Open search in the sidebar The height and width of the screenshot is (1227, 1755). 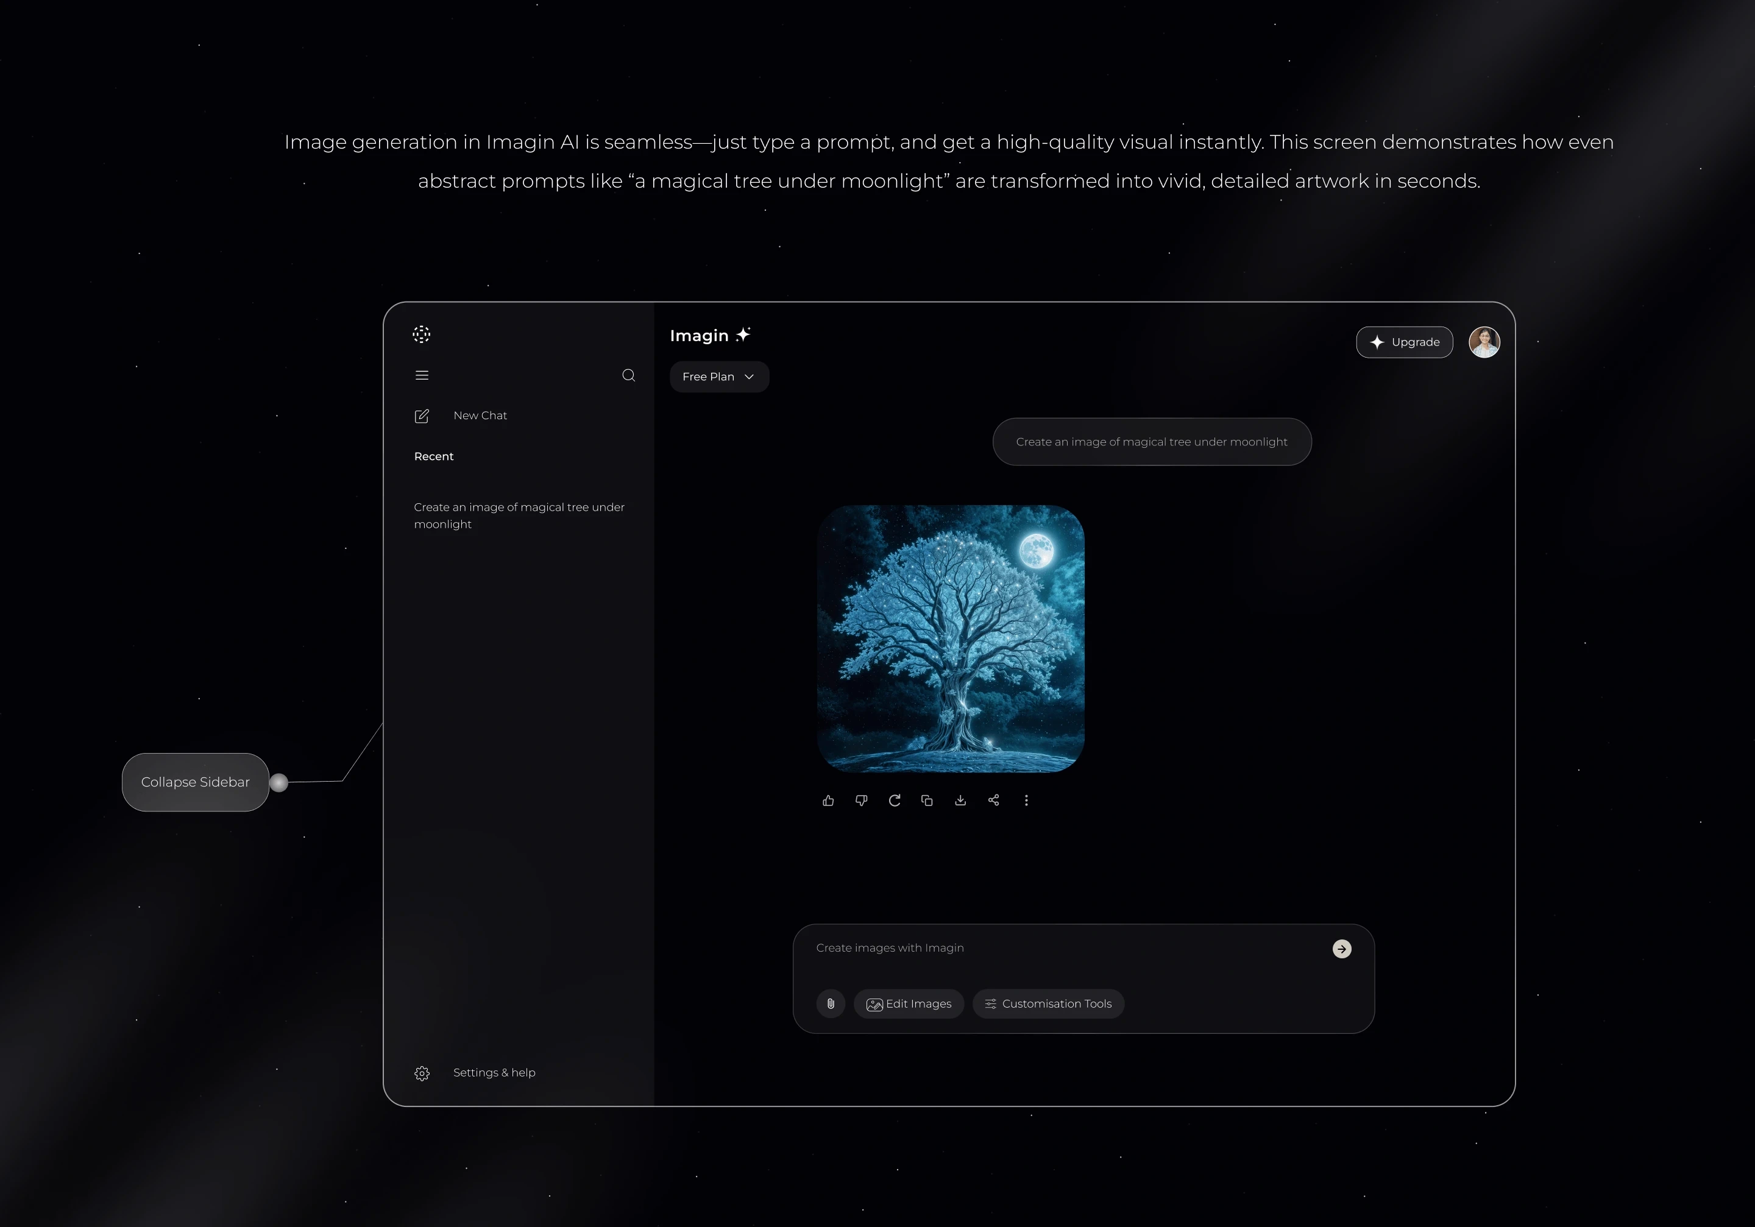point(628,375)
